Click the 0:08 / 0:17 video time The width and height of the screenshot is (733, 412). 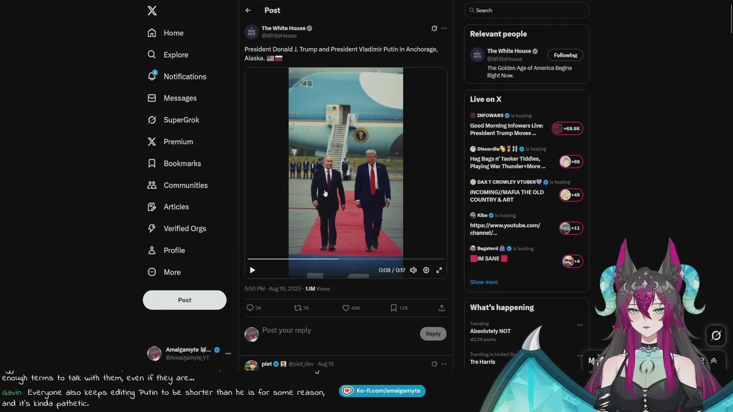pyautogui.click(x=392, y=270)
